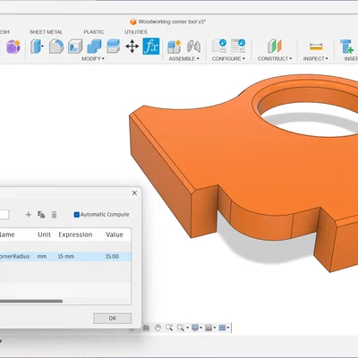Click the Configure Model icon
358x358 pixels.
[x=219, y=47]
